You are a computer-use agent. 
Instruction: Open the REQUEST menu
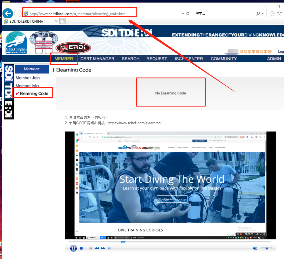[157, 59]
